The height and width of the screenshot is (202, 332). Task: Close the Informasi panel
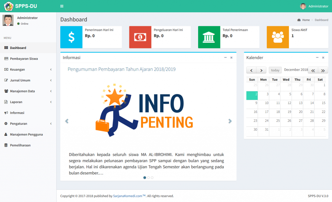231,57
